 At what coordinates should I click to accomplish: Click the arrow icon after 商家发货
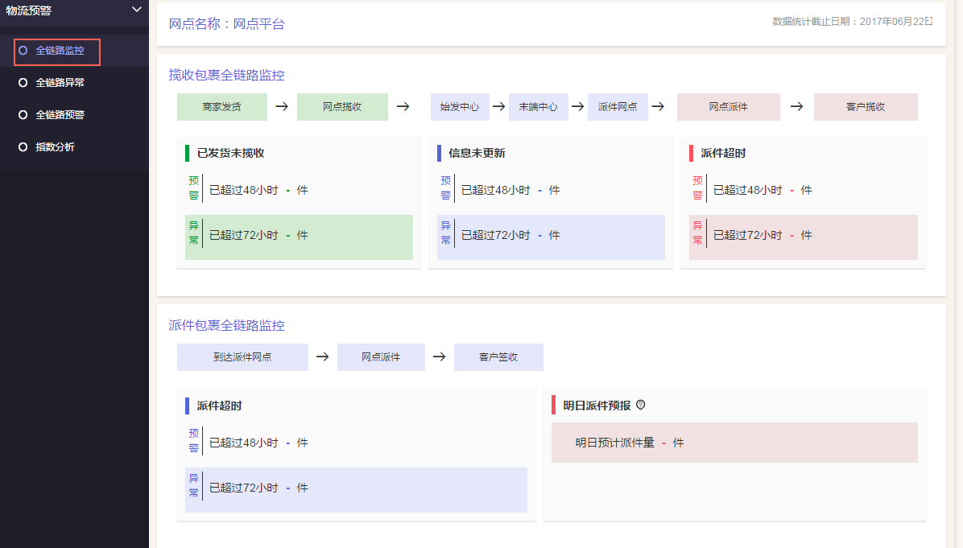[282, 106]
